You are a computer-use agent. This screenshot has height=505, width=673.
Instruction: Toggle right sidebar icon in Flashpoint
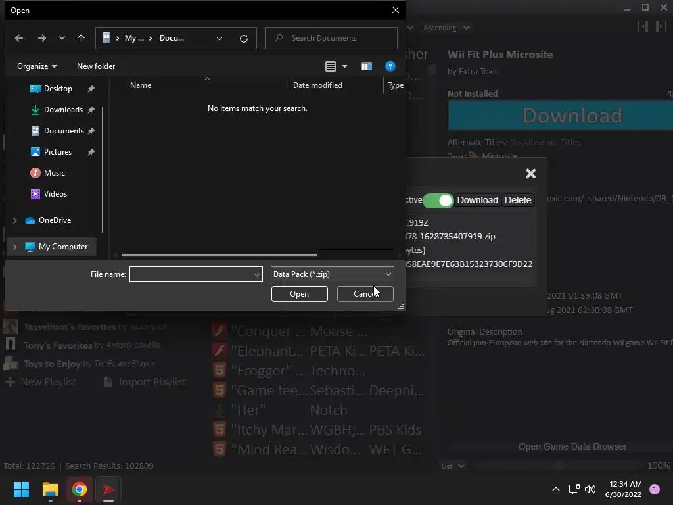(x=661, y=26)
